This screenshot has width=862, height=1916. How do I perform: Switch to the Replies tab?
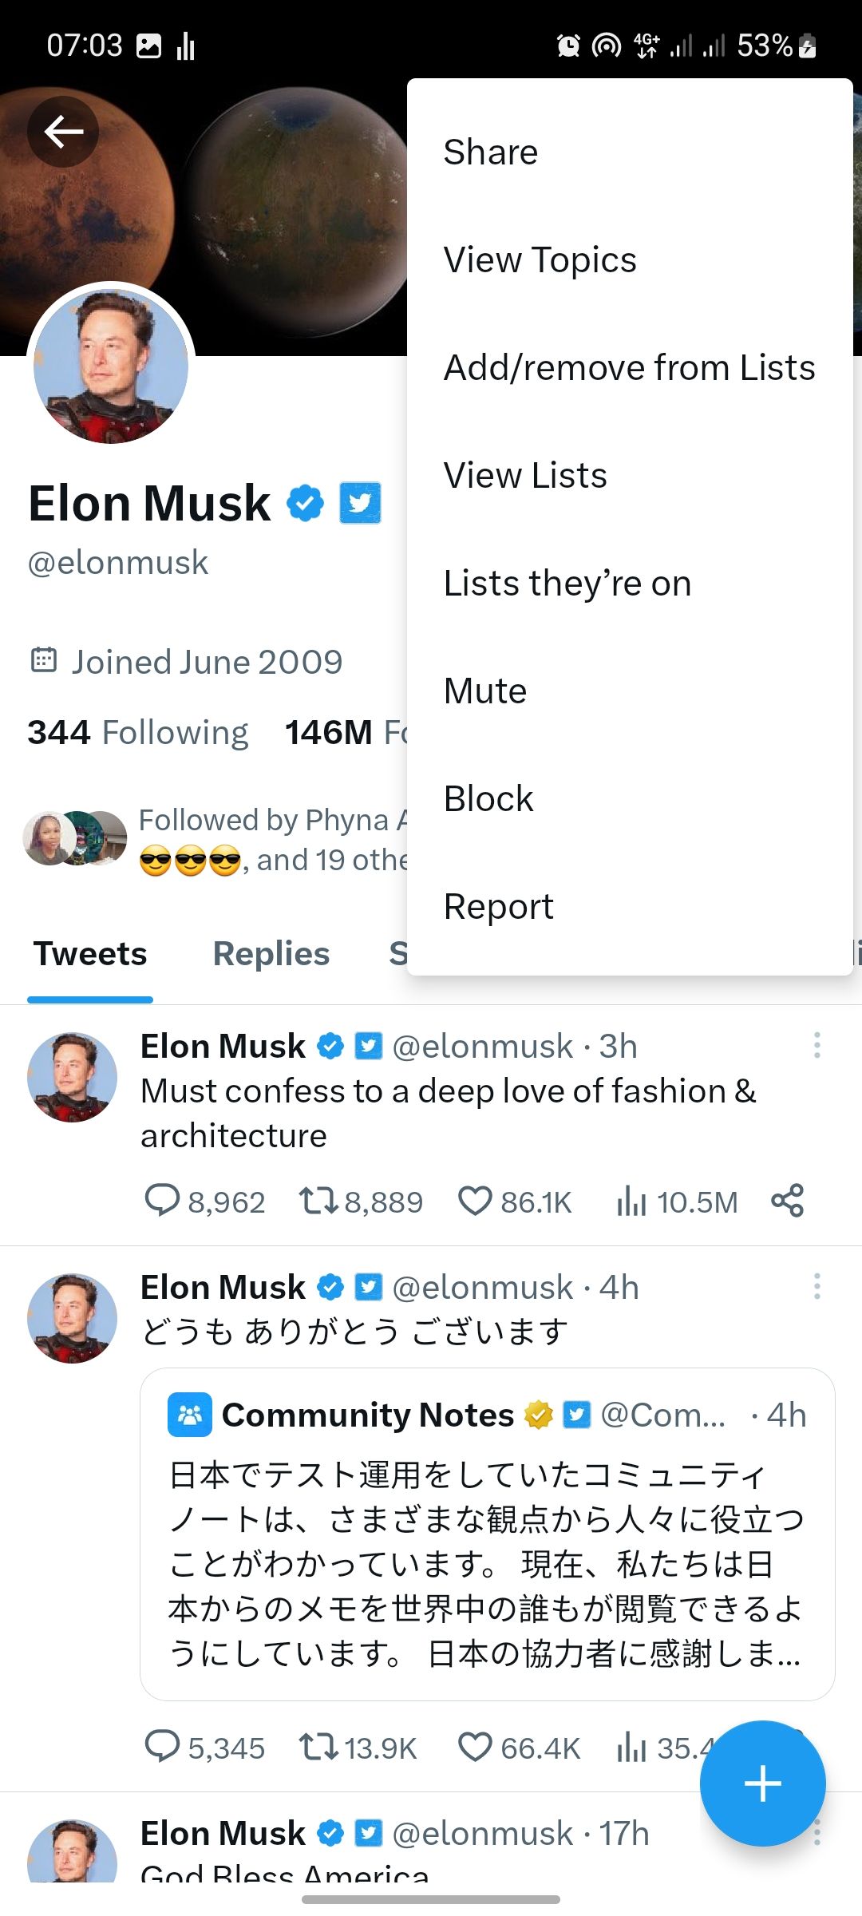[x=271, y=954]
